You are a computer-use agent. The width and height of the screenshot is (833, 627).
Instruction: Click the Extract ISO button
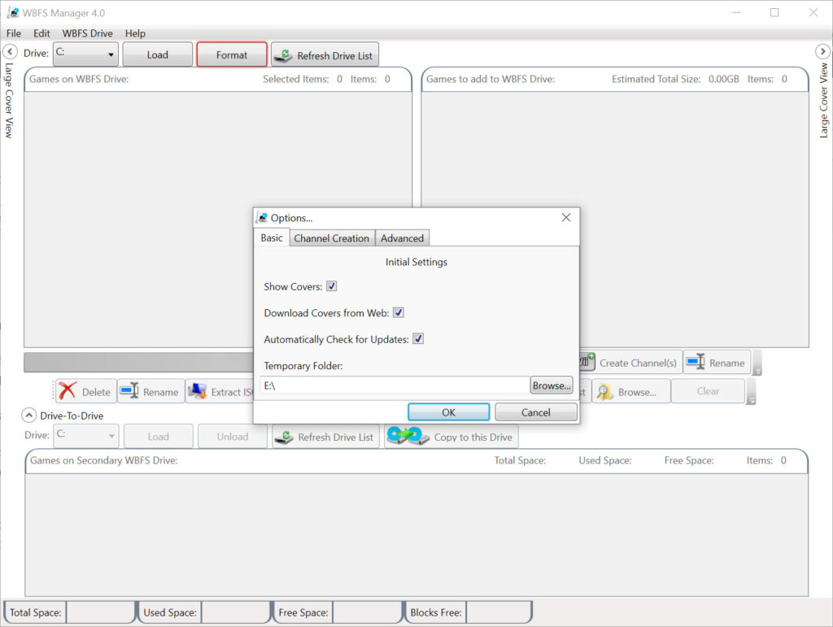pos(220,392)
